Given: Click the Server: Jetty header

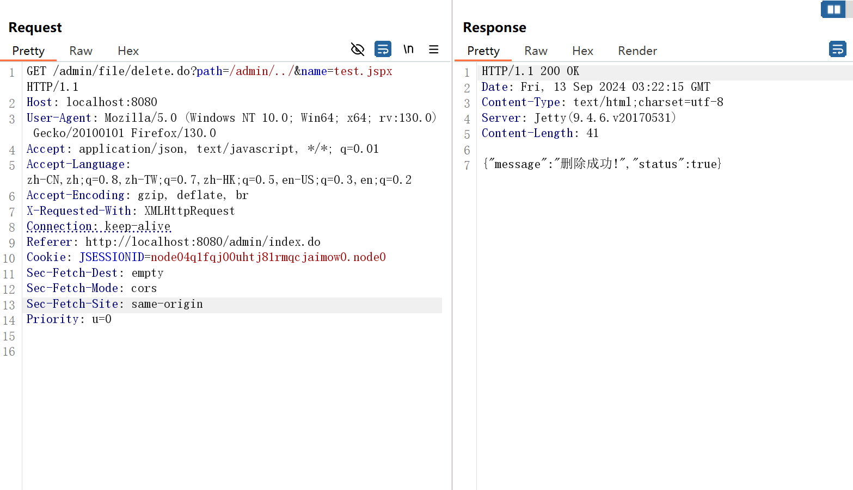Looking at the screenshot, I should point(579,118).
